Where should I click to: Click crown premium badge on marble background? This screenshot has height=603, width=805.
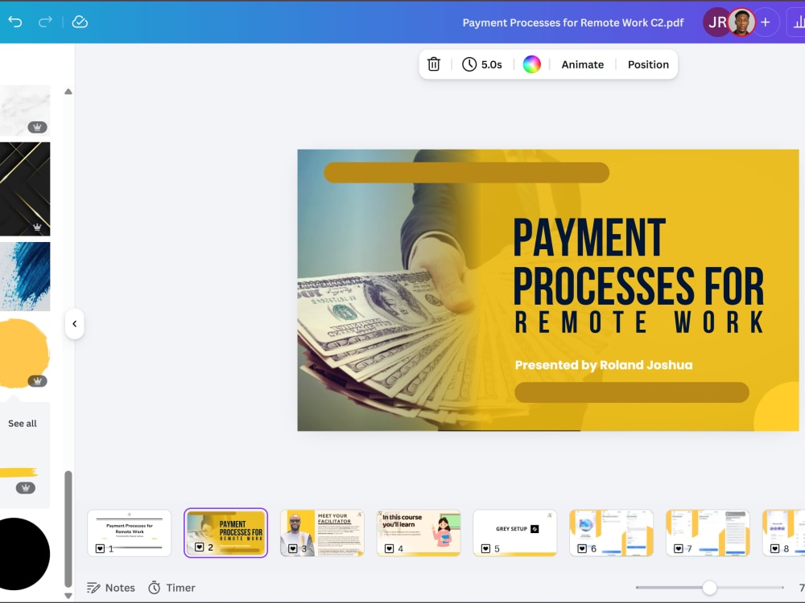pos(37,127)
